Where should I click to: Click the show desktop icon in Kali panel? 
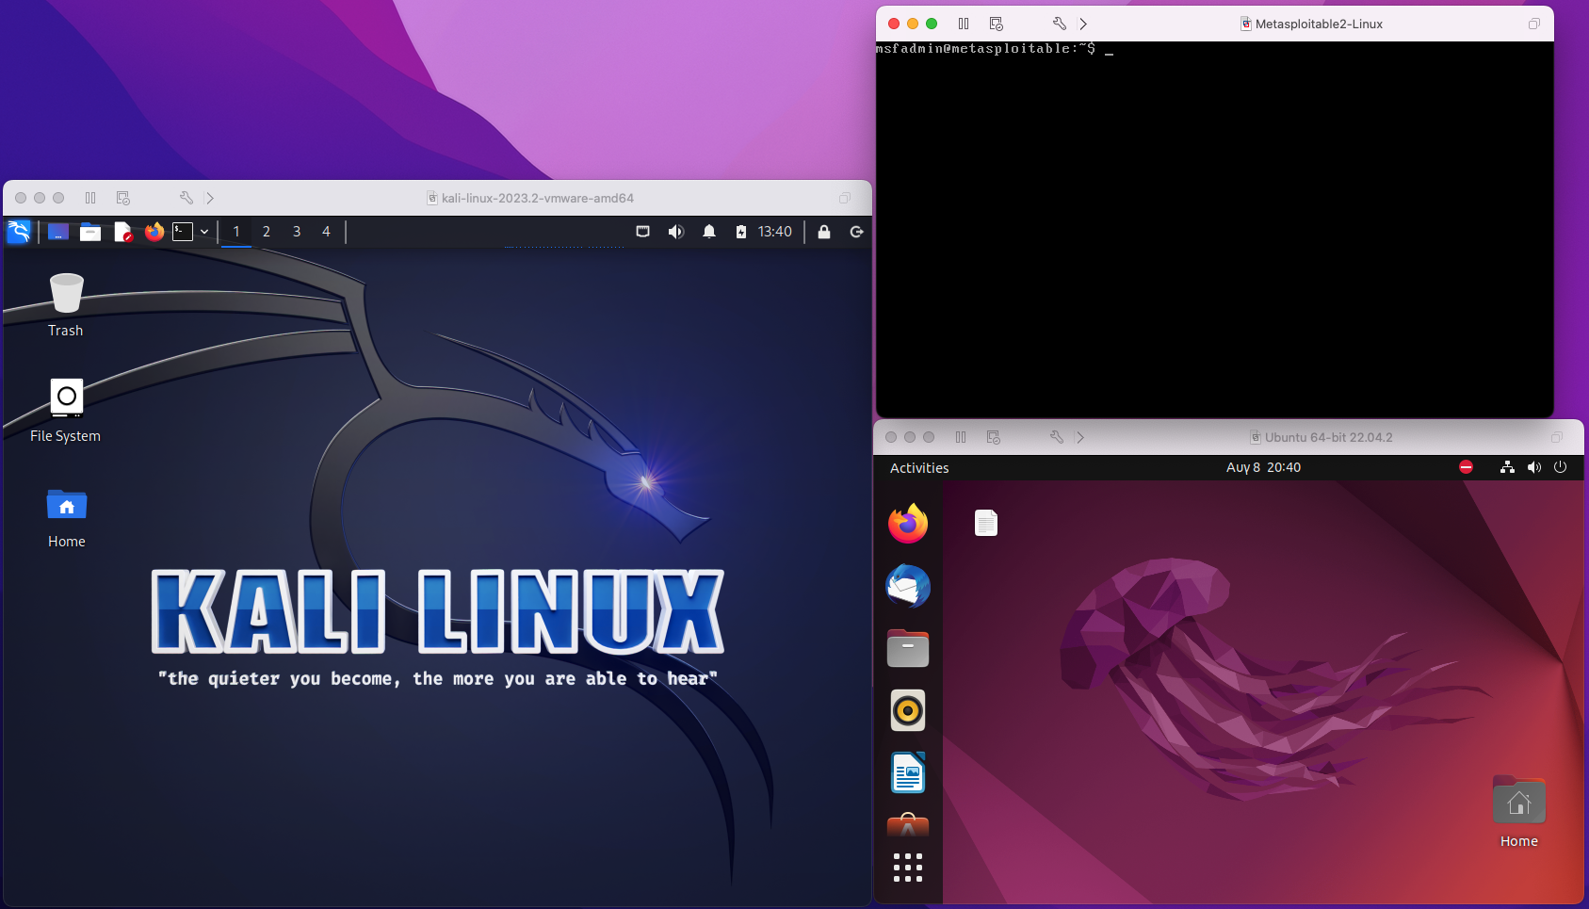point(58,232)
